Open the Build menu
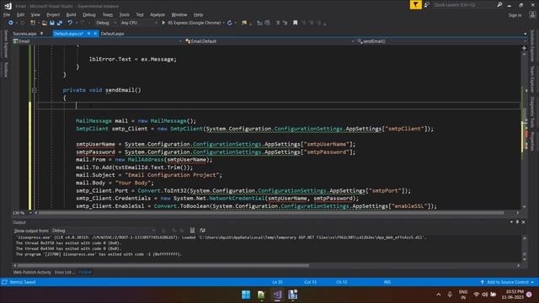Screen dimensions: 539x303 (x=71, y=15)
